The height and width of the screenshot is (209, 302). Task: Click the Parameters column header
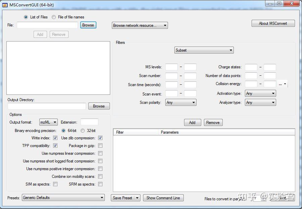227,132
